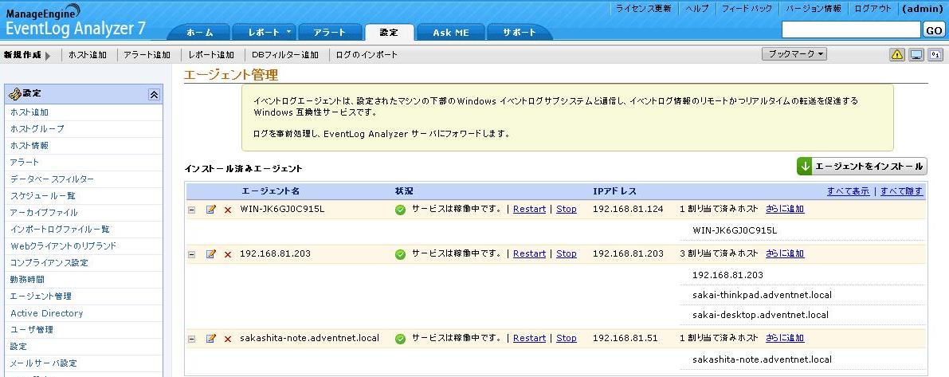Open the サポート tab
Viewport: 949px width, 377px height.
coord(520,33)
